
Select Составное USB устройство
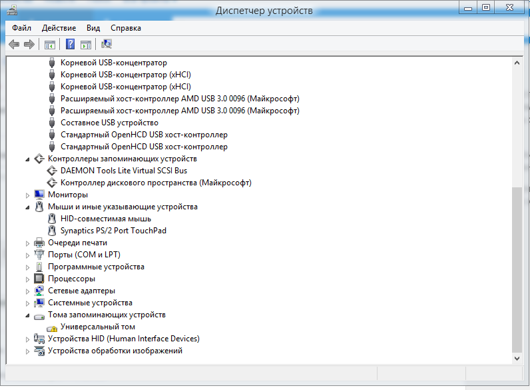[109, 123]
